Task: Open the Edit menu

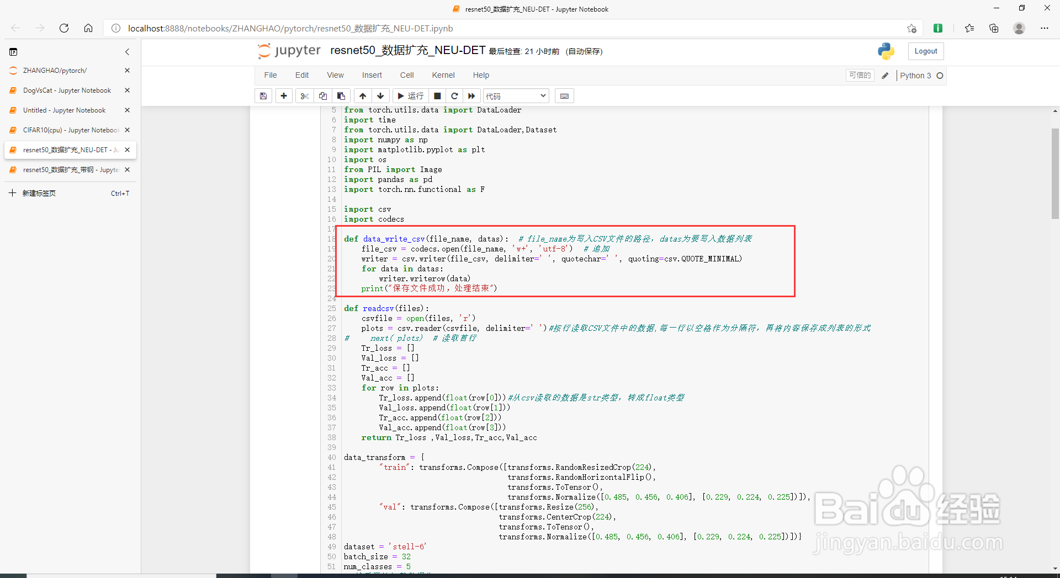Action: pos(302,76)
